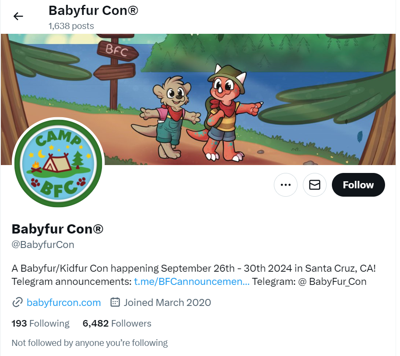Open the t.me/BFCannouncemen... Telegram link
The image size is (400, 356).
tap(192, 281)
